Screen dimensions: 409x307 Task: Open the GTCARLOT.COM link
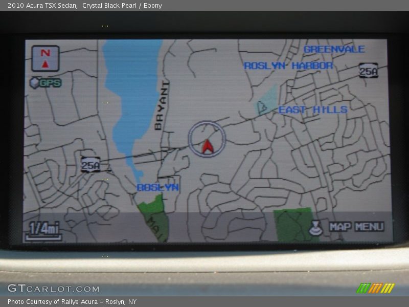click(x=53, y=288)
